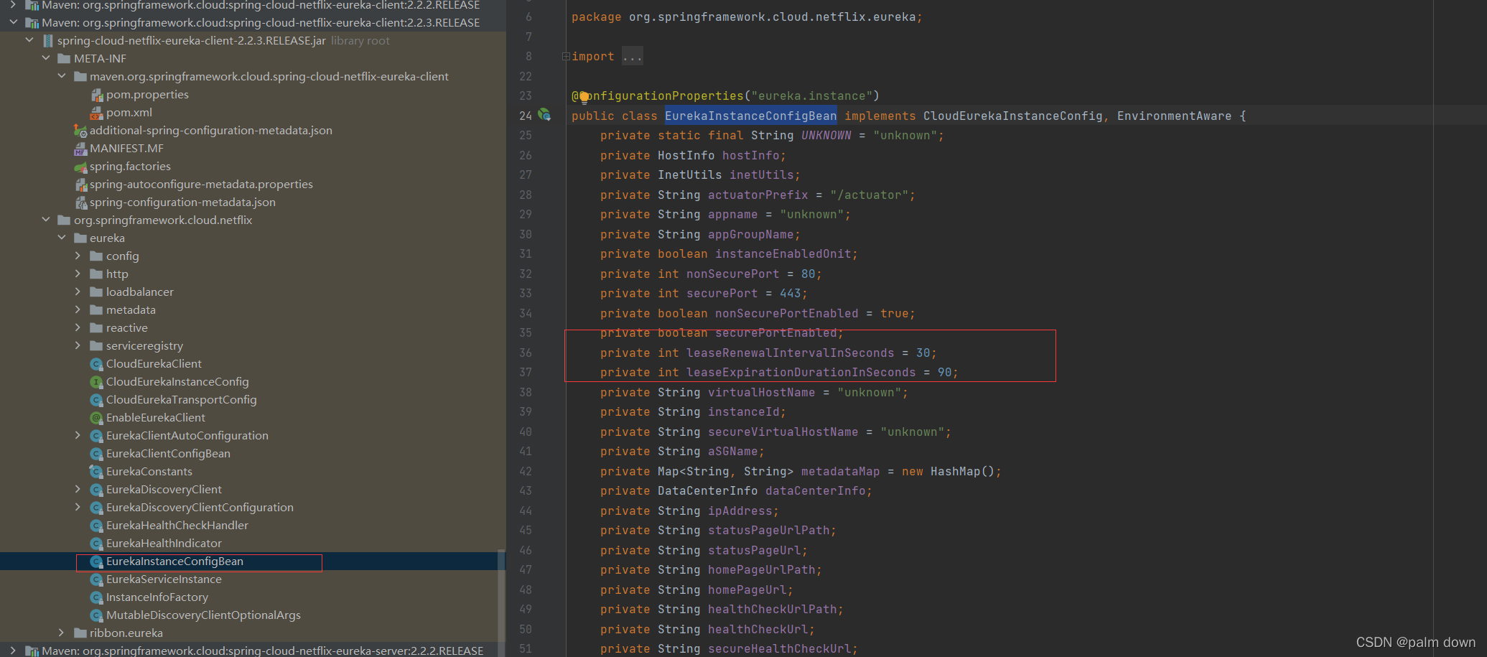Collapse the eureka package folder
This screenshot has width=1487, height=657.
point(62,238)
